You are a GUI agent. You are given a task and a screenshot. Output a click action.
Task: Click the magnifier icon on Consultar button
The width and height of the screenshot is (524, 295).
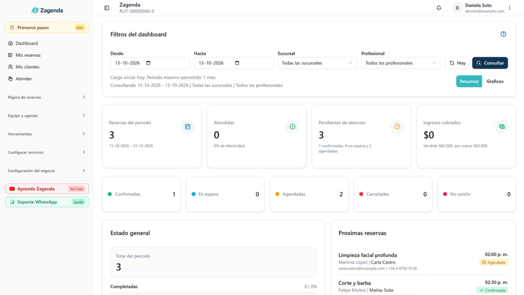(x=478, y=63)
